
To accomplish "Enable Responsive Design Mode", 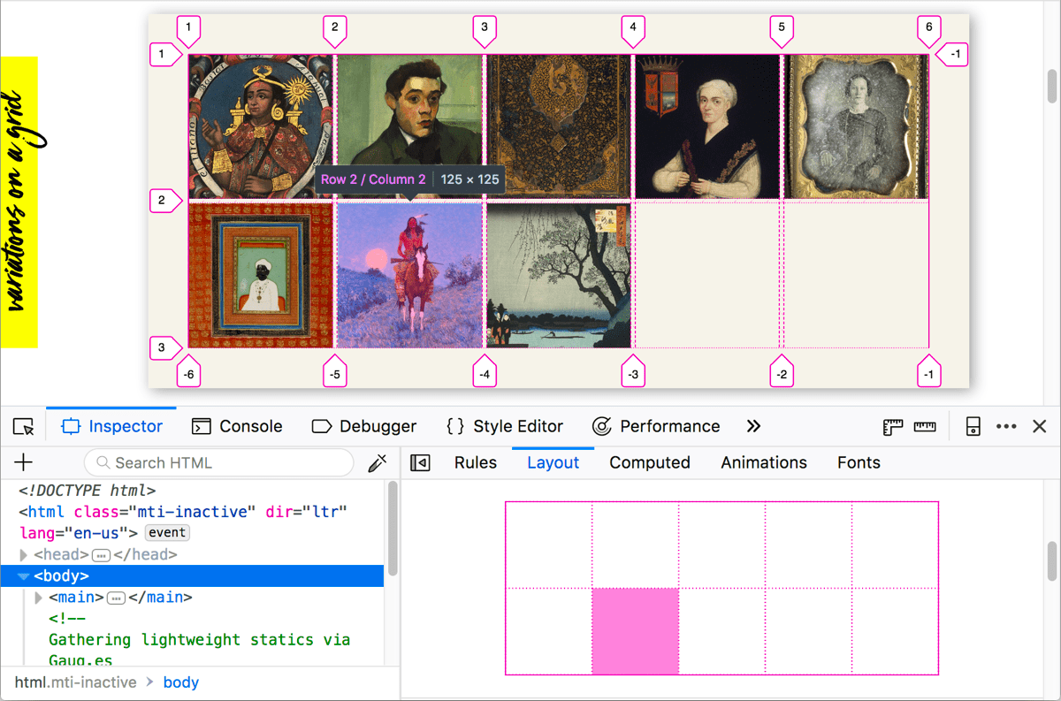I will (x=973, y=427).
